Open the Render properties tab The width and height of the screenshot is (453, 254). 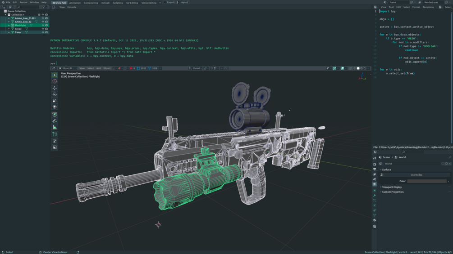tap(375, 165)
